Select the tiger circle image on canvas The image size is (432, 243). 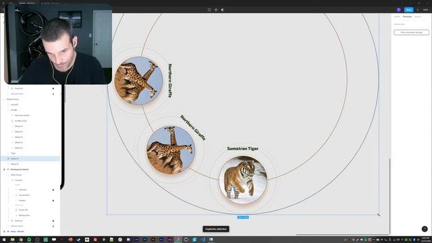click(243, 180)
